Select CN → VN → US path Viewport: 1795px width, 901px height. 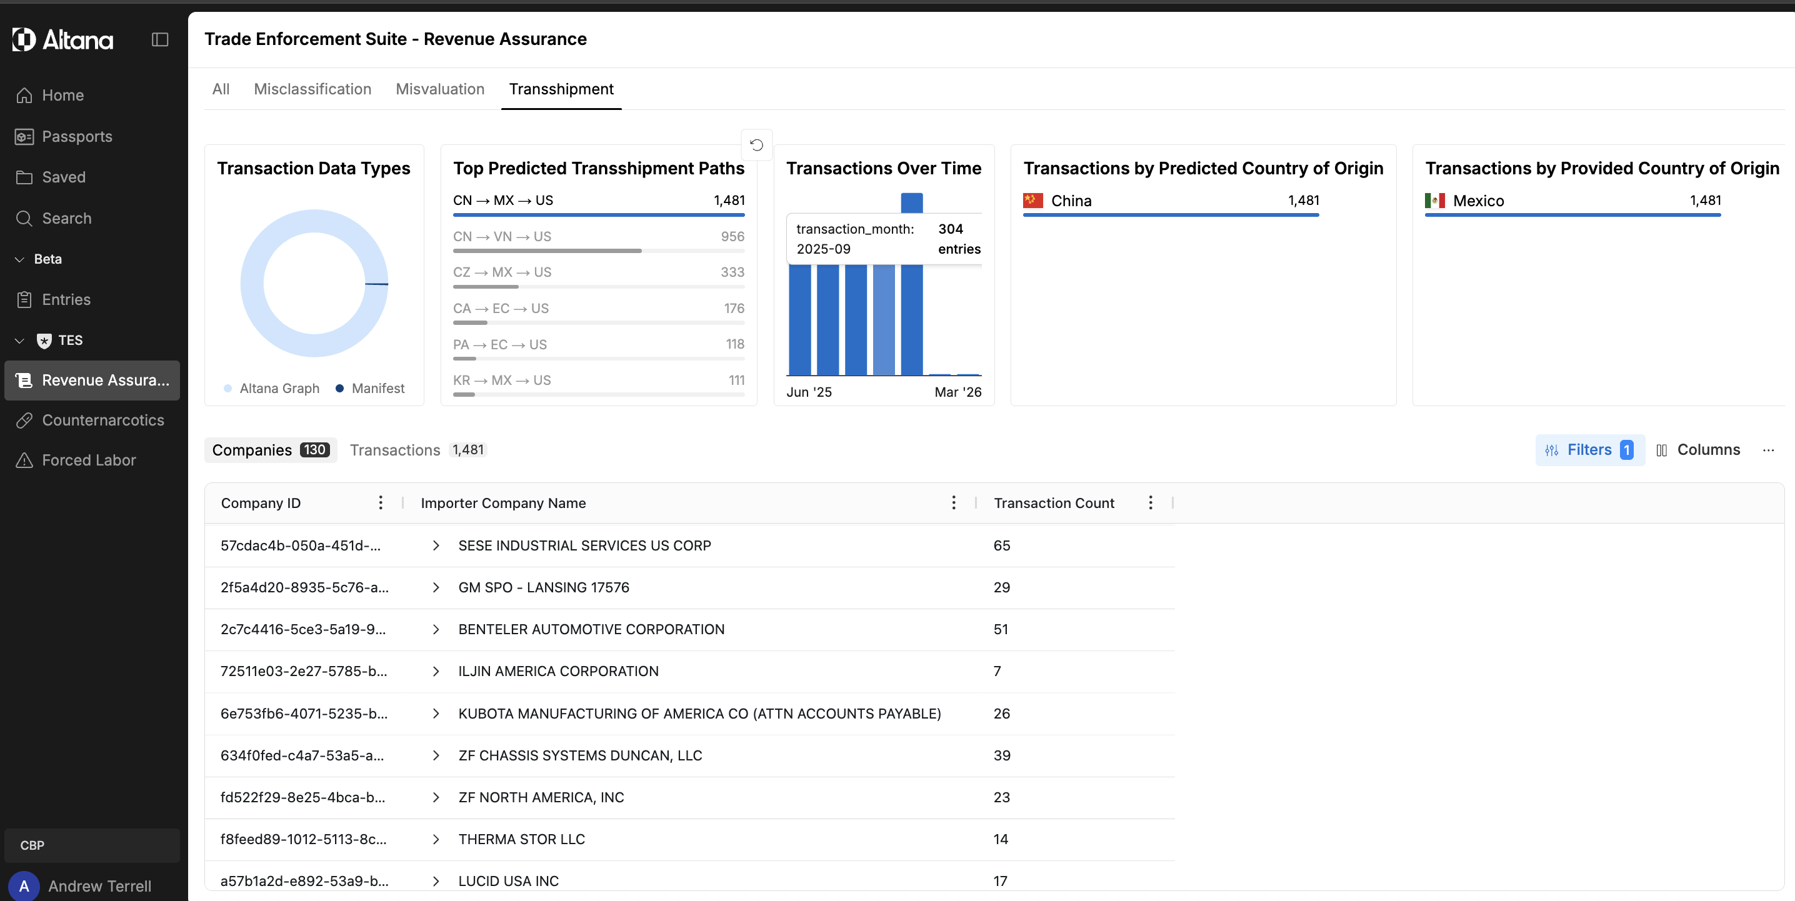click(599, 240)
